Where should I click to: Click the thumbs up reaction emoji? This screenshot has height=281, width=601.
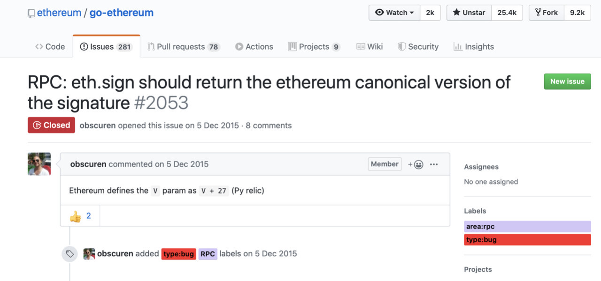click(75, 216)
